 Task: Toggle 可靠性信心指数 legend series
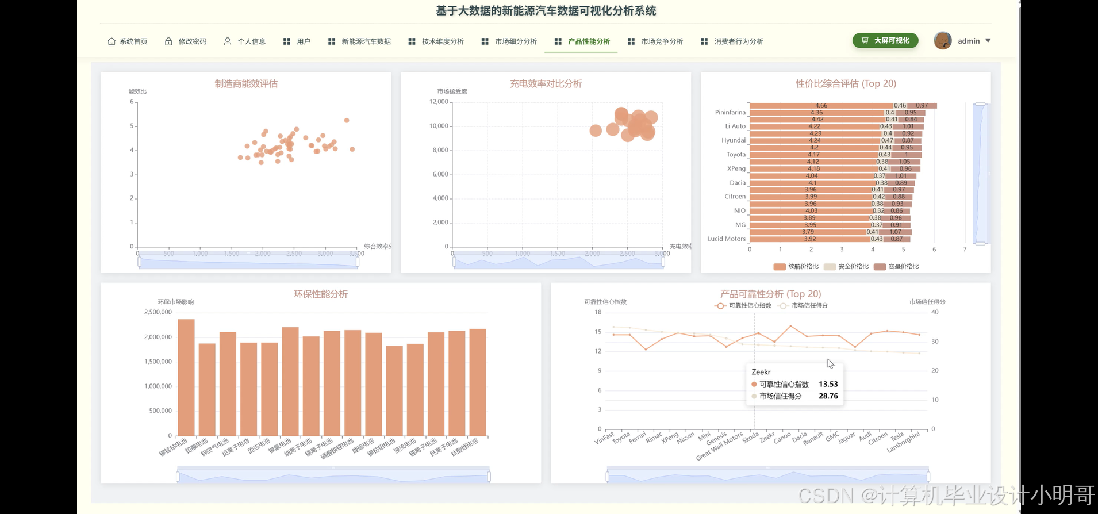point(743,306)
